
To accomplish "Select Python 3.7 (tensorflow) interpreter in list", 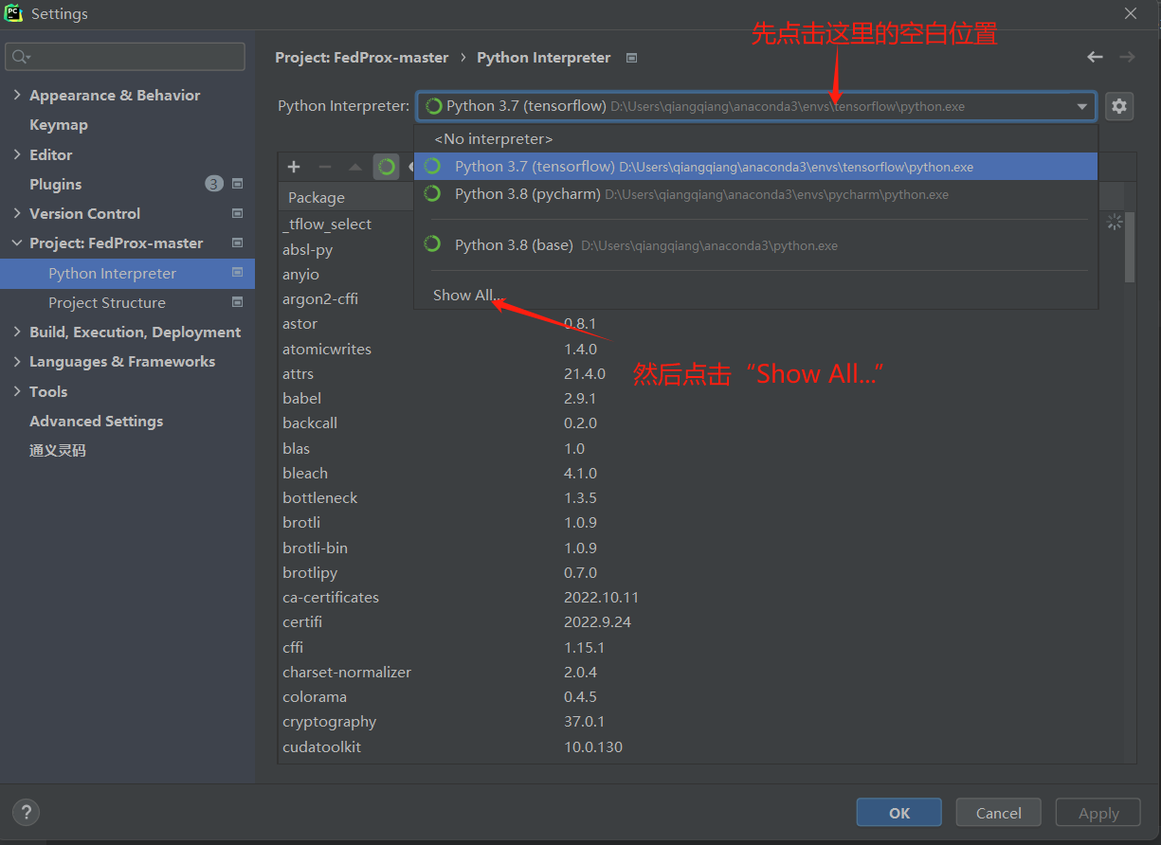I will (x=756, y=167).
